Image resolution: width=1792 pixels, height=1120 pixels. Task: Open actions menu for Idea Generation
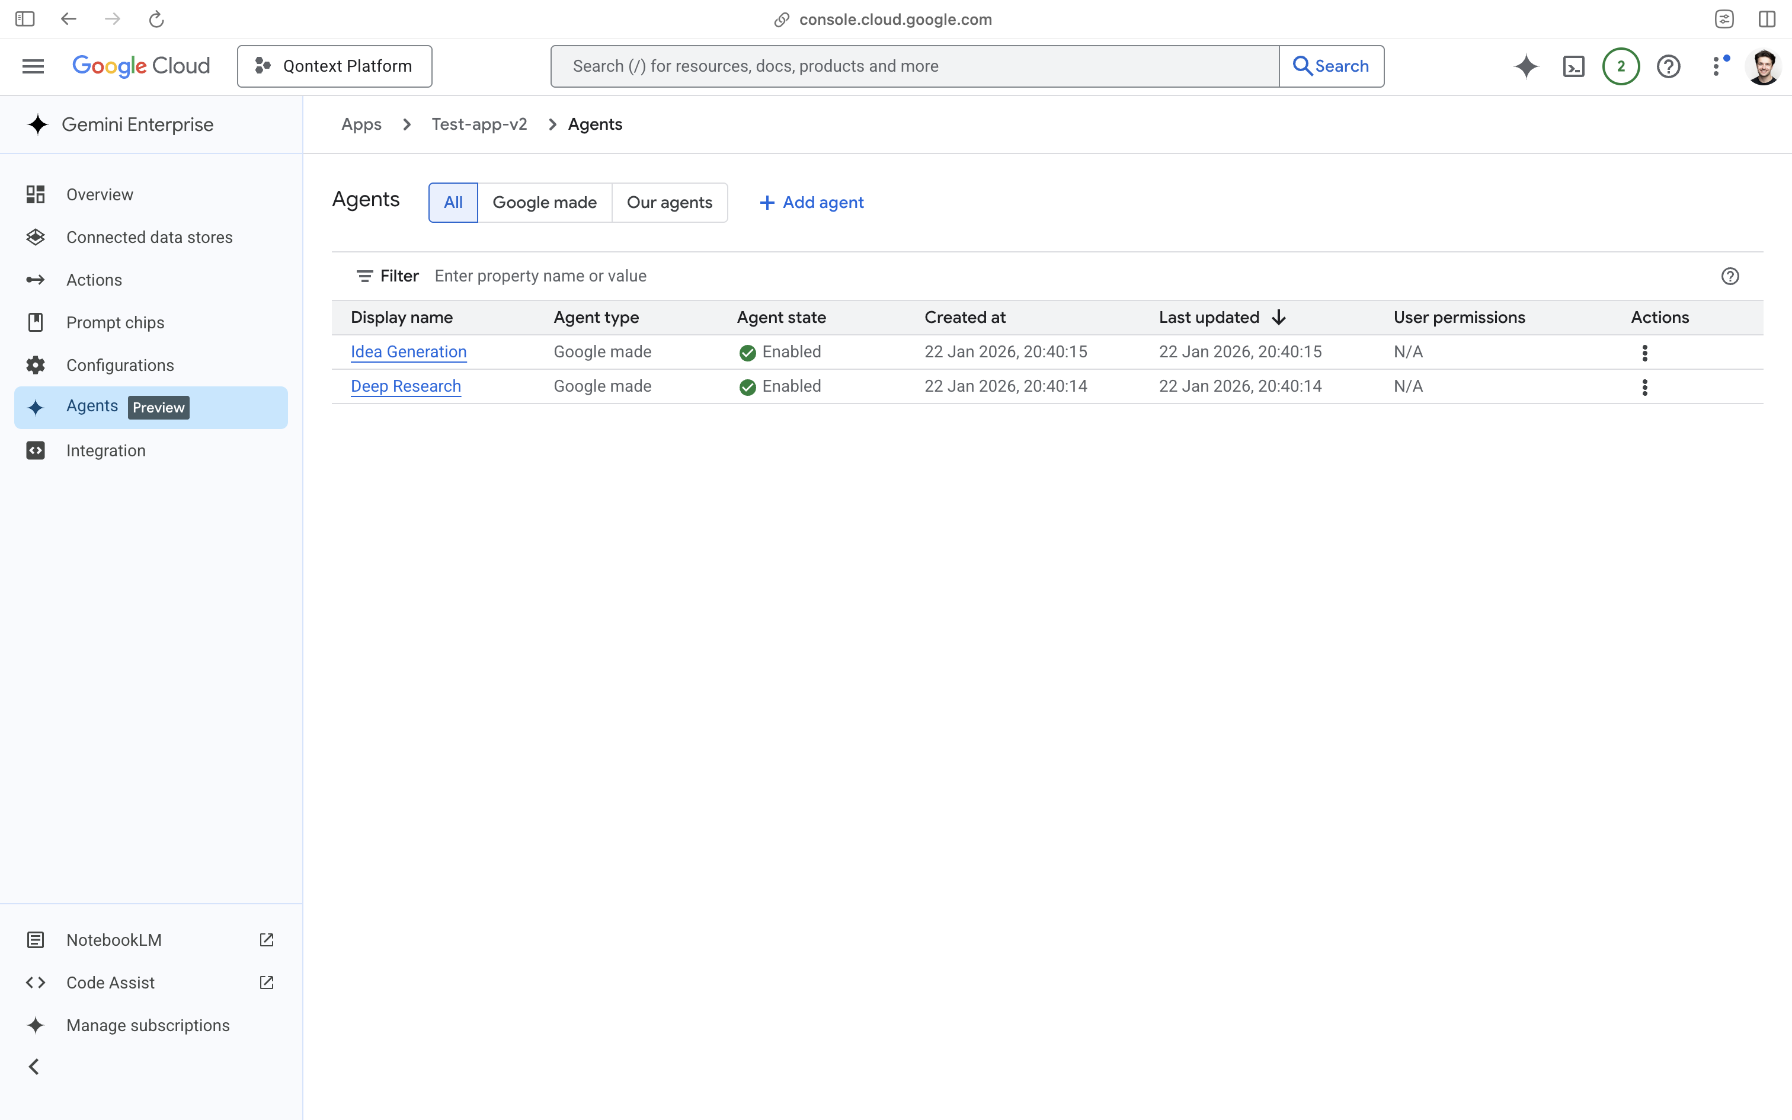click(x=1644, y=353)
